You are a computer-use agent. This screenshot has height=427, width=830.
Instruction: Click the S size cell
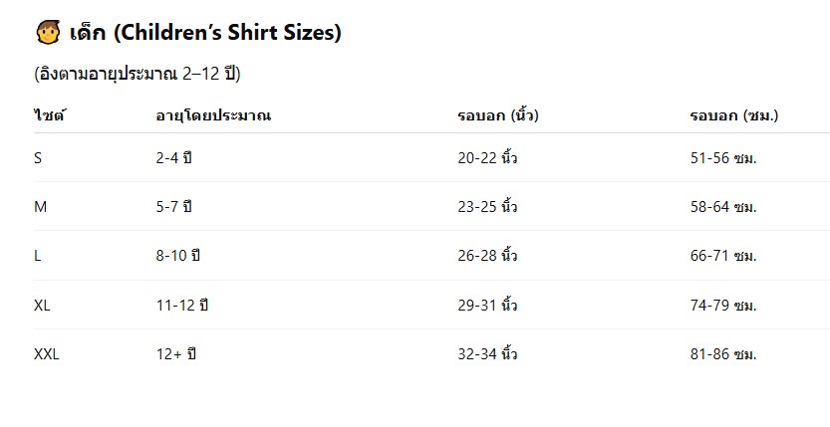coord(38,157)
